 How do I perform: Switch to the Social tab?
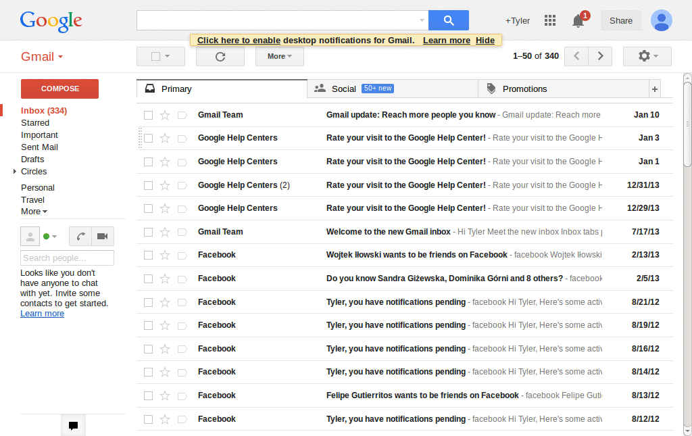[393, 89]
